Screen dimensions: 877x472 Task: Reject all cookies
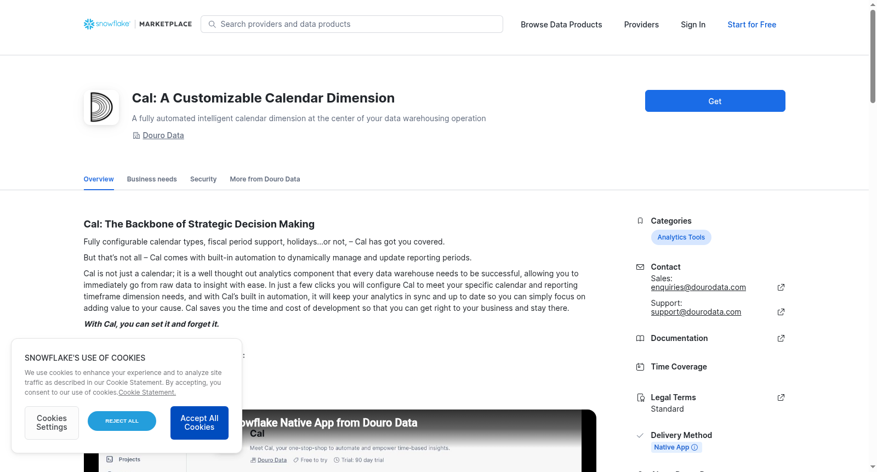(122, 421)
